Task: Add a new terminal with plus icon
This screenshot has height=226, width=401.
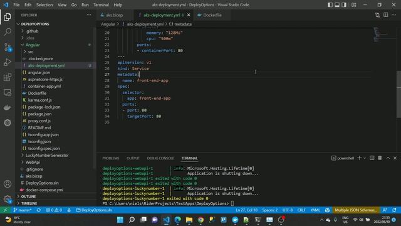Action: 359,158
